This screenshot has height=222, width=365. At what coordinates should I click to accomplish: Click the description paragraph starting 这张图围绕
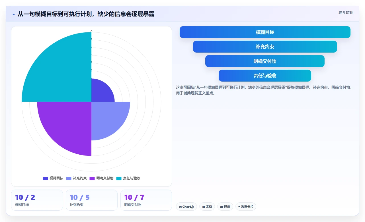264,90
